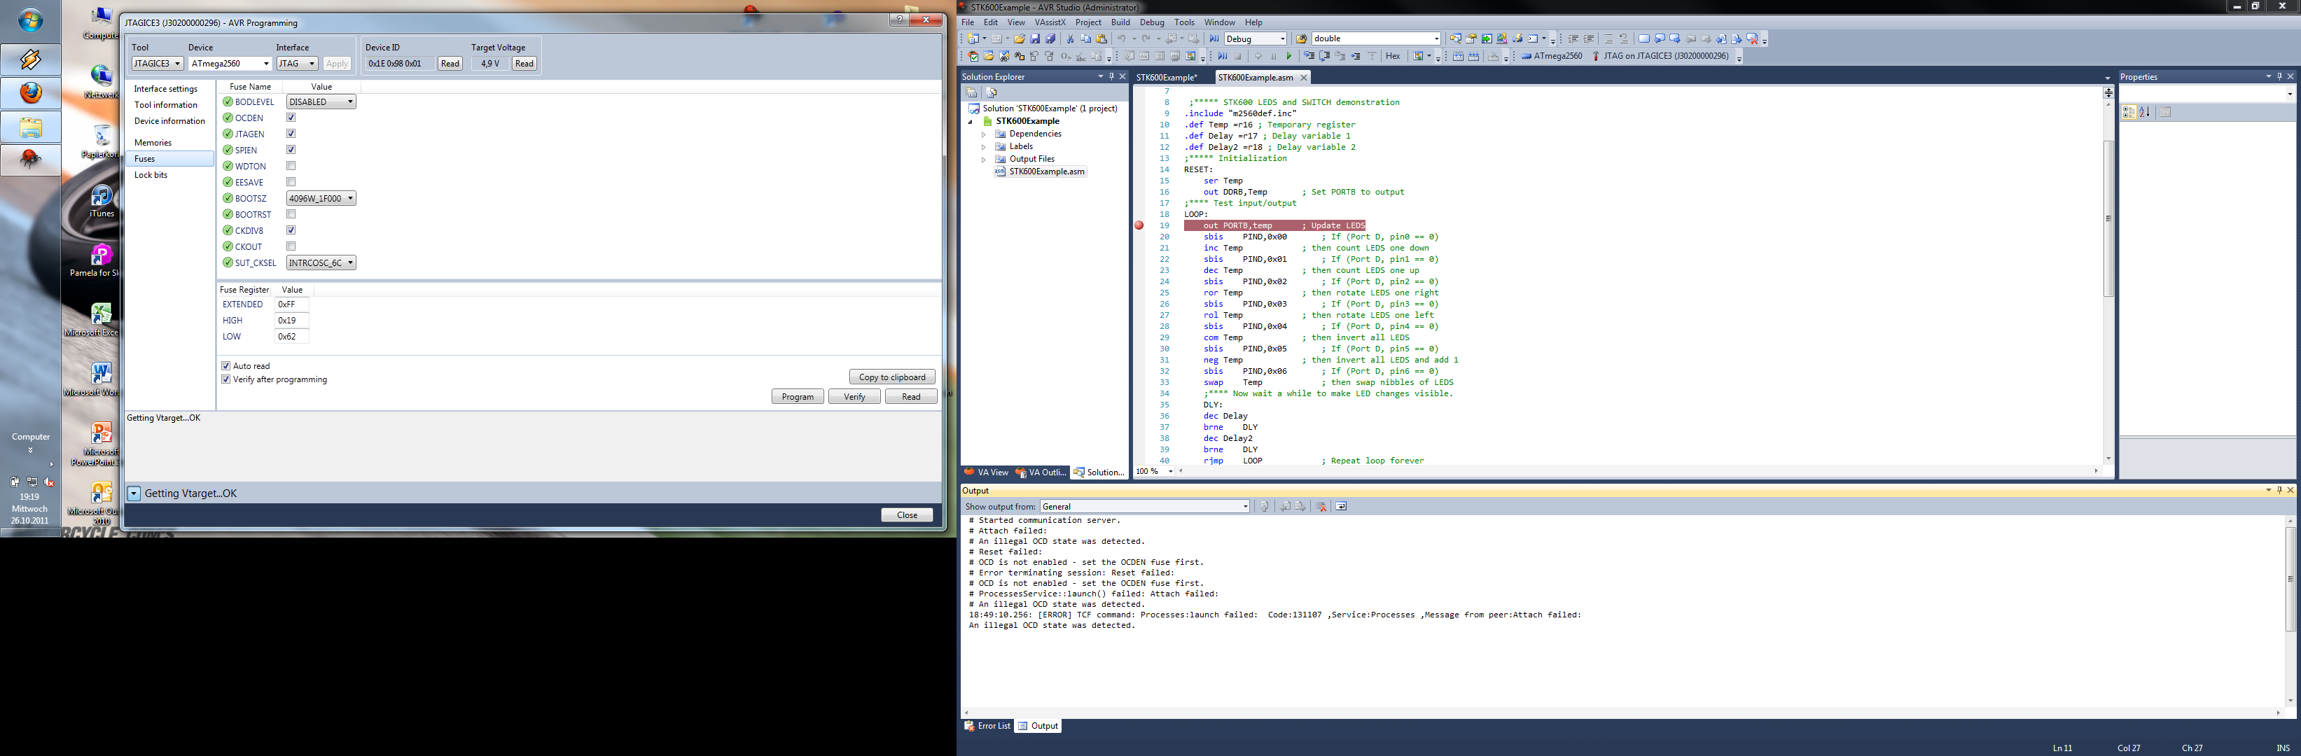2301x756 pixels.
Task: Click JTAG on JTAGICE3 tool toolbar item
Action: pos(1662,56)
